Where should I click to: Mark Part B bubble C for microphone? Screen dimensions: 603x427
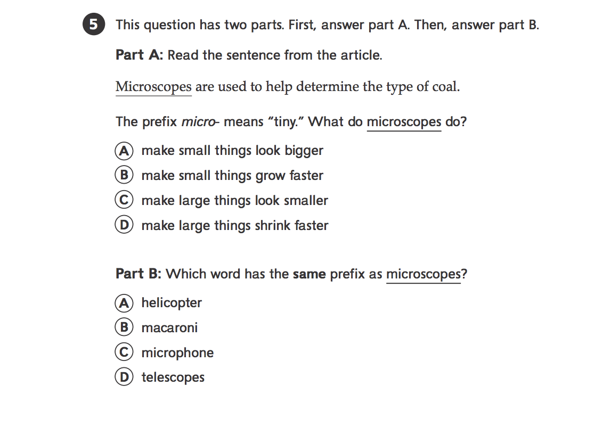[124, 352]
